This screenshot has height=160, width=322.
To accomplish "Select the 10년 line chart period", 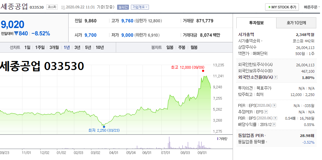I will coord(100,47).
